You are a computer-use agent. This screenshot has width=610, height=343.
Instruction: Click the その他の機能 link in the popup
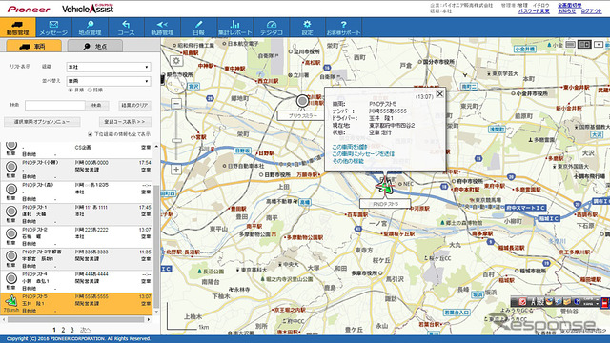348,161
